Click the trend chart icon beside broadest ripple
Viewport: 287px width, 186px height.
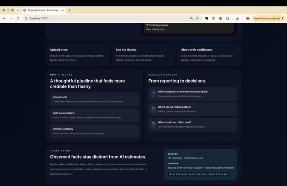pyautogui.click(x=153, y=93)
